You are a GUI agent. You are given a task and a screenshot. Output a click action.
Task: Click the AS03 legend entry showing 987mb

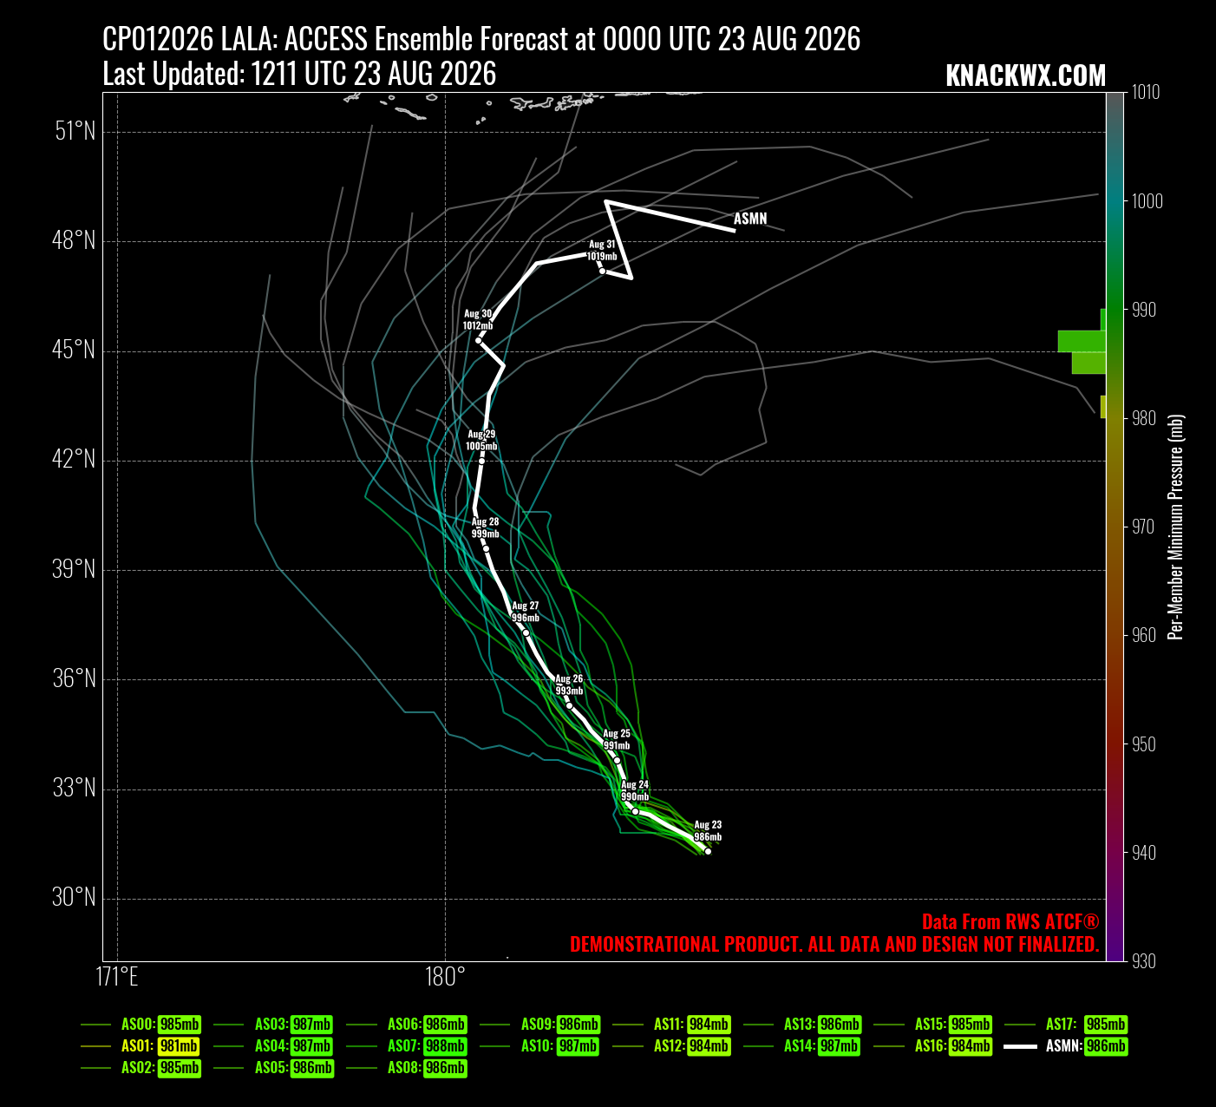tap(273, 1025)
